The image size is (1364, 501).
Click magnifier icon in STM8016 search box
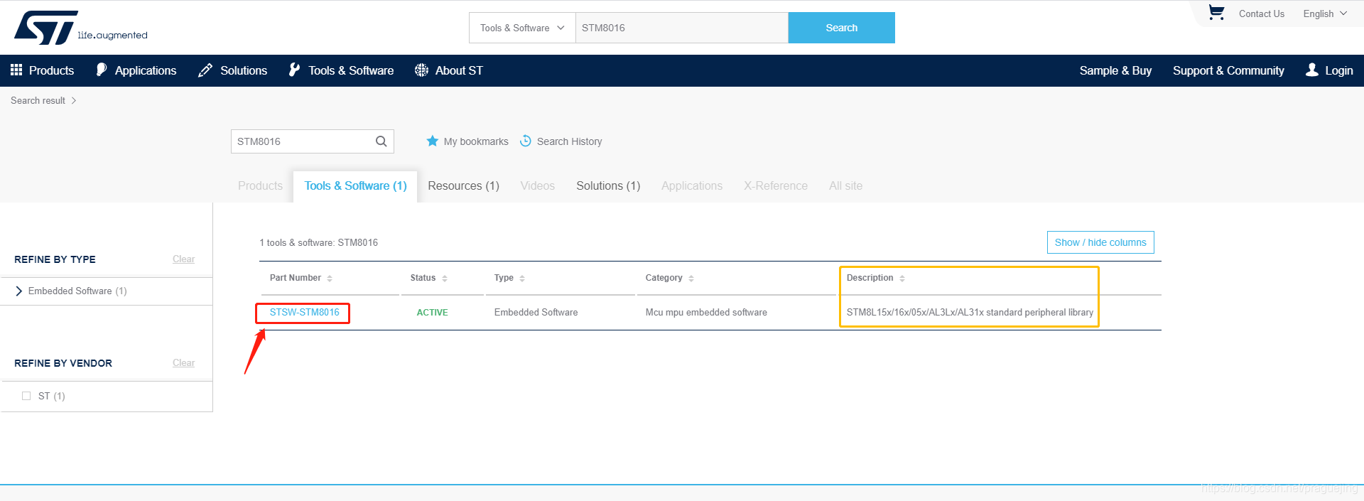point(381,141)
